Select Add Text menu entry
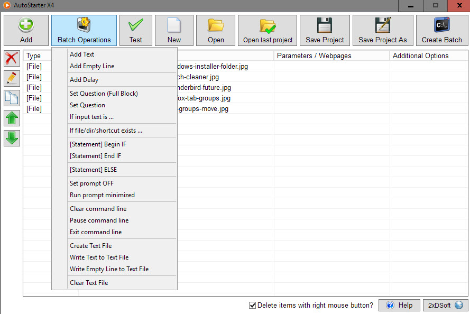The width and height of the screenshot is (470, 314). pos(114,54)
